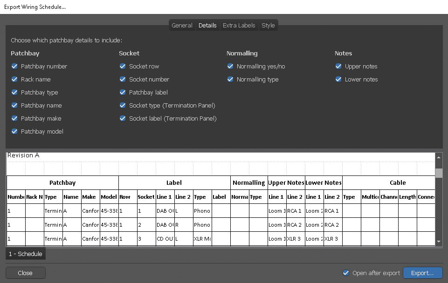The image size is (448, 283).
Task: Uncheck the Patchbay number checkbox
Action: click(x=14, y=67)
